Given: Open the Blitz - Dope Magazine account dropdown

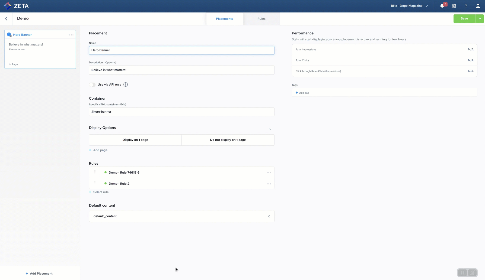Looking at the screenshot, I should (x=409, y=6).
